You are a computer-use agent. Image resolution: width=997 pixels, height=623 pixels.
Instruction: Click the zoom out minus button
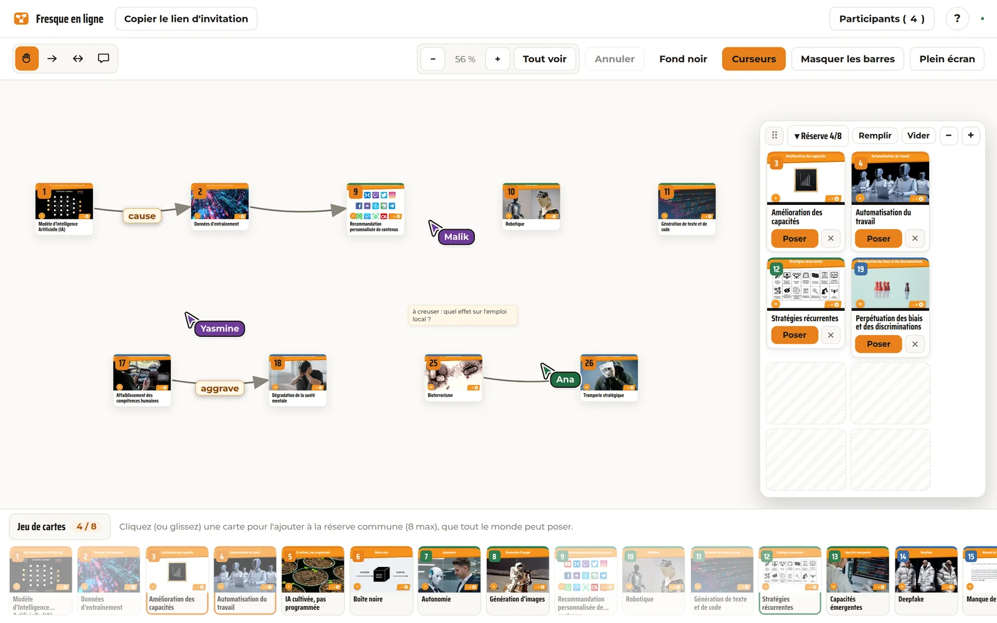click(x=432, y=59)
